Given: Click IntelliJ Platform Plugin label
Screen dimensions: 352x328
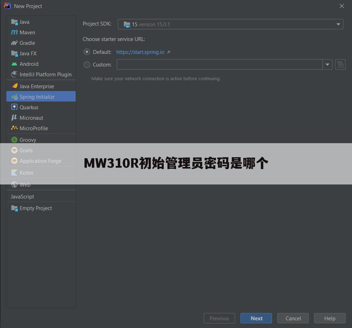Looking at the screenshot, I should 46,75.
